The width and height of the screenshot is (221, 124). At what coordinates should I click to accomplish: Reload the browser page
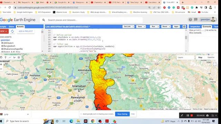10,8
